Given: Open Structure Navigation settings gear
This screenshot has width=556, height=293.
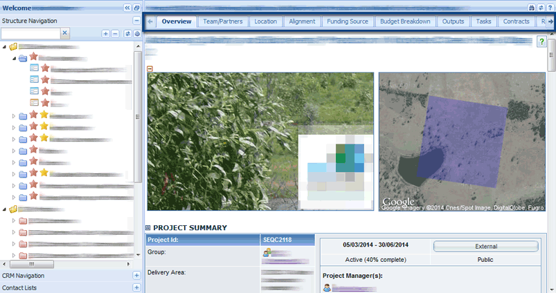Looking at the screenshot, I should tap(136, 33).
